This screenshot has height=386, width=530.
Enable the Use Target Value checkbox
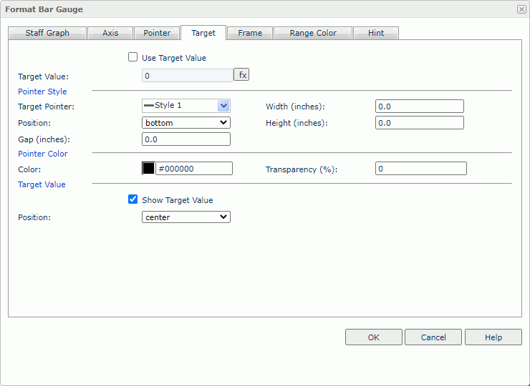[x=132, y=57]
